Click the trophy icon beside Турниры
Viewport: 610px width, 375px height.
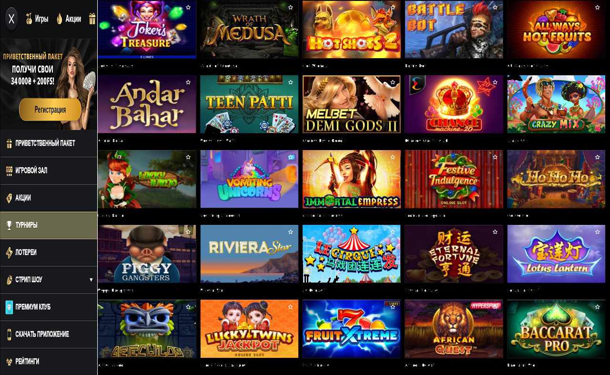point(9,225)
